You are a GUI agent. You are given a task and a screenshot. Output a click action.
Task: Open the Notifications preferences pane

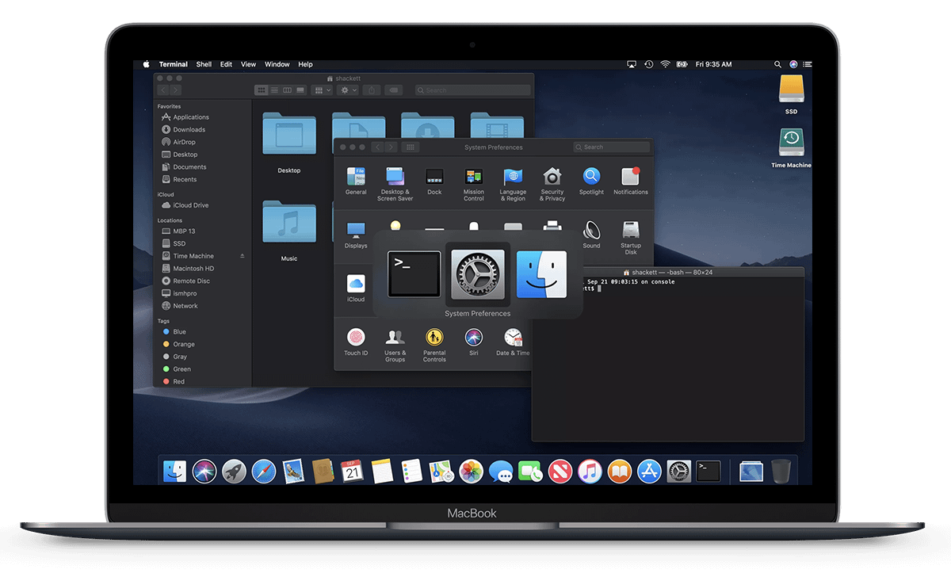[x=631, y=181]
